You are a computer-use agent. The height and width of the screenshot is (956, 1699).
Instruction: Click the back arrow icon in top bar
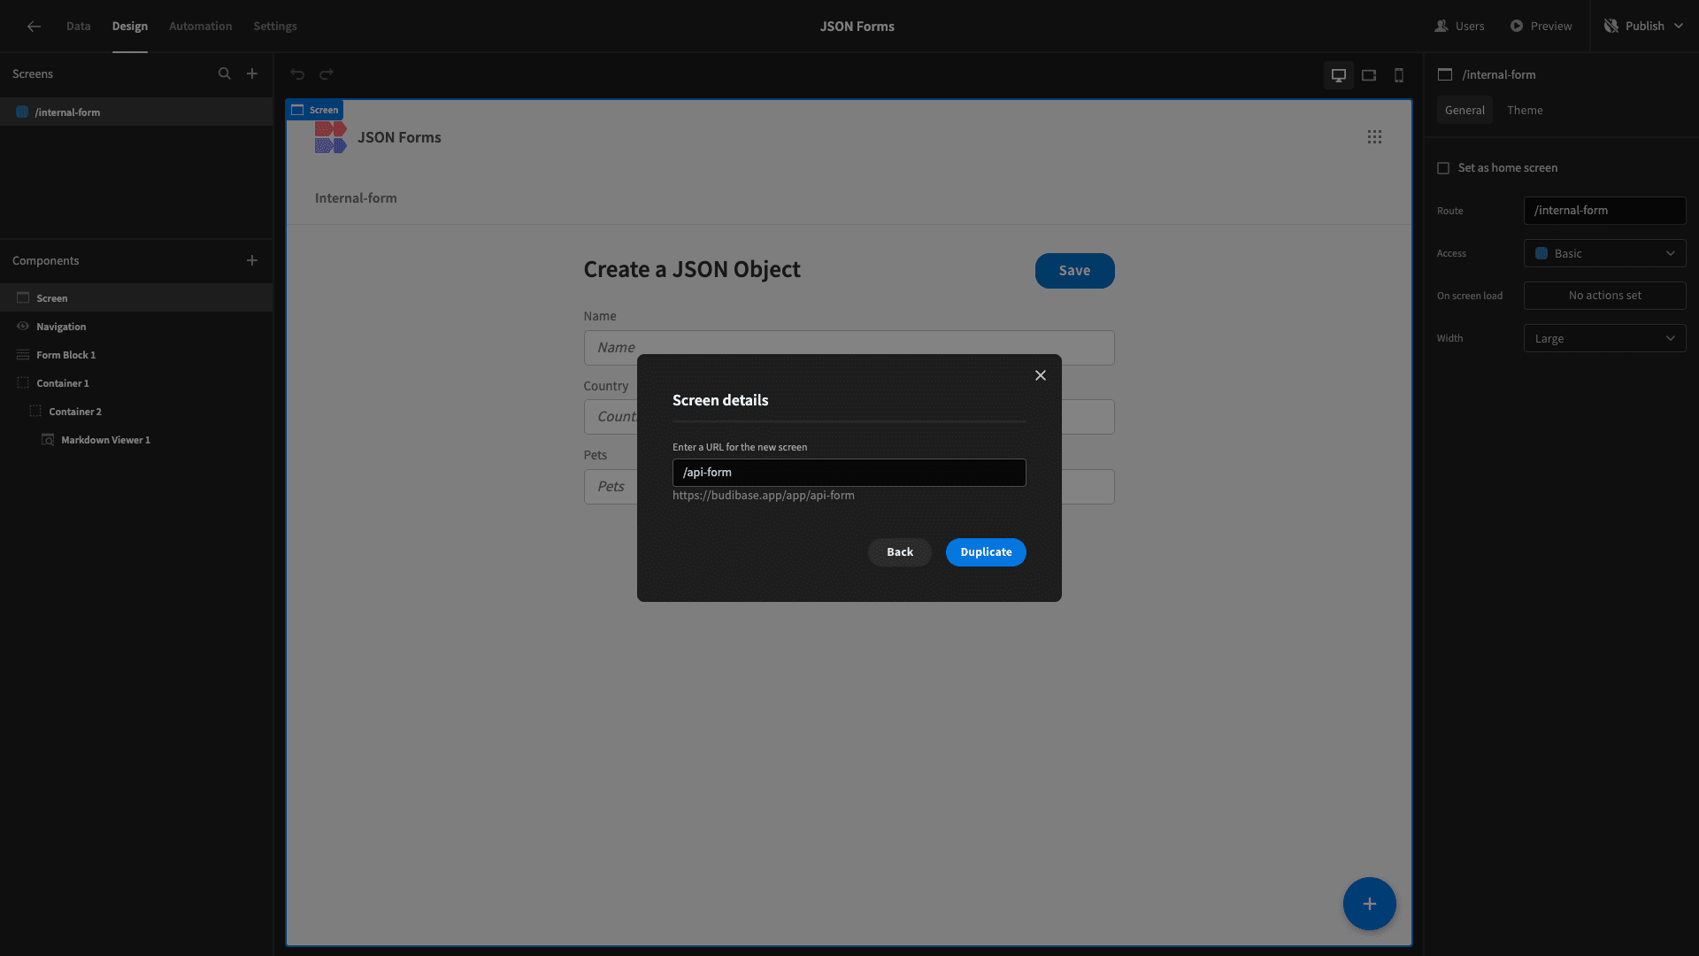34,27
